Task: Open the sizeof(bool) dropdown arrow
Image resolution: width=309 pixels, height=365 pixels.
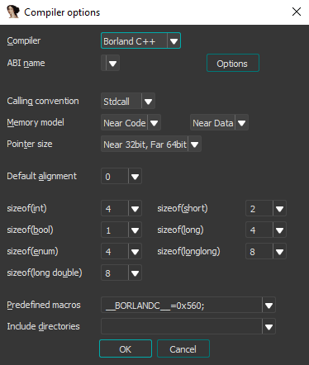Action: pyautogui.click(x=135, y=230)
